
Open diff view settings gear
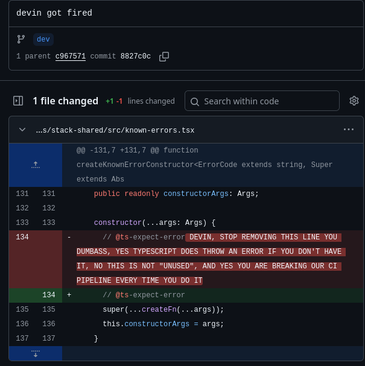point(354,101)
